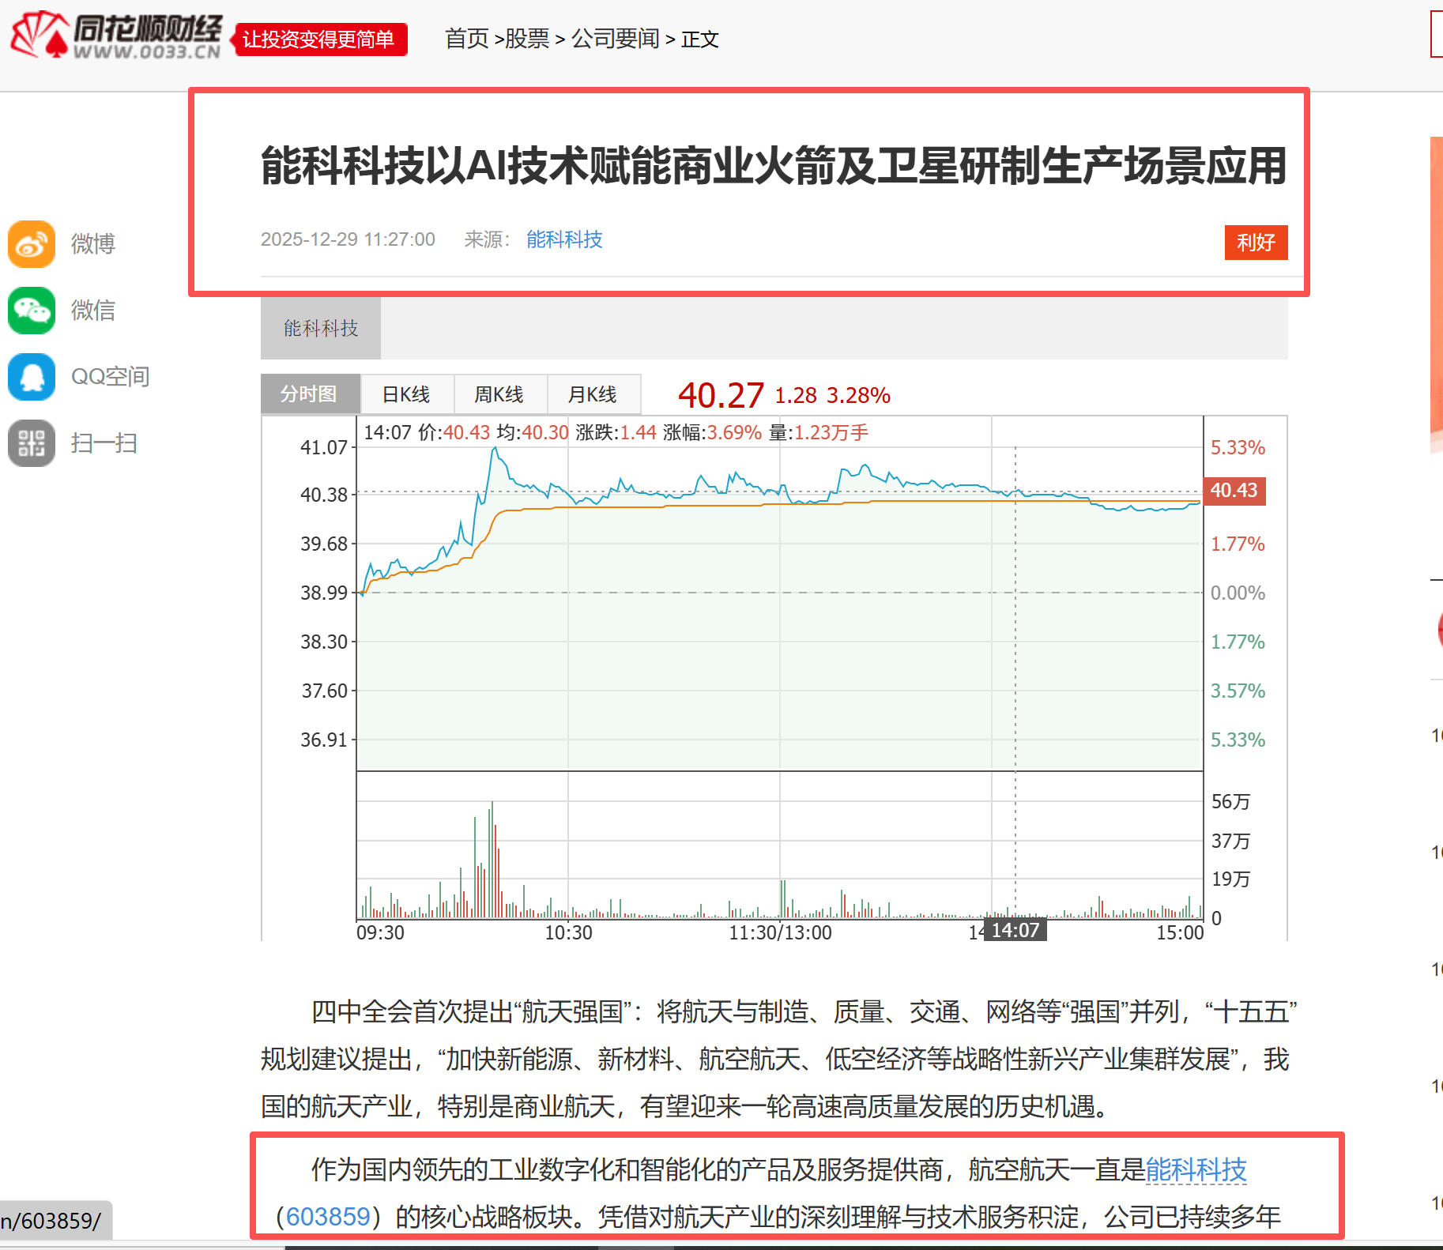Click the 41.07 price axis label
This screenshot has height=1250, width=1443.
tap(324, 447)
